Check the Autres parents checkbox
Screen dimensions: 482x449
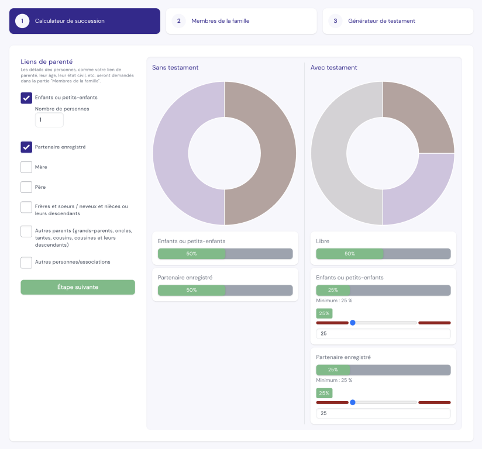(x=26, y=232)
